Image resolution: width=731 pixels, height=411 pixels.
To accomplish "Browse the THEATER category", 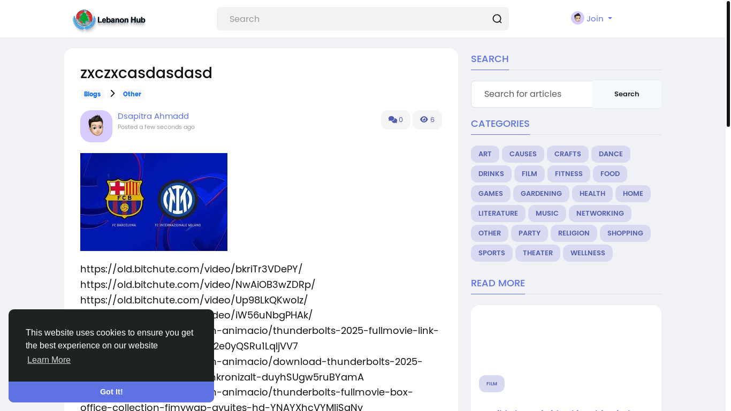I will click(537, 253).
